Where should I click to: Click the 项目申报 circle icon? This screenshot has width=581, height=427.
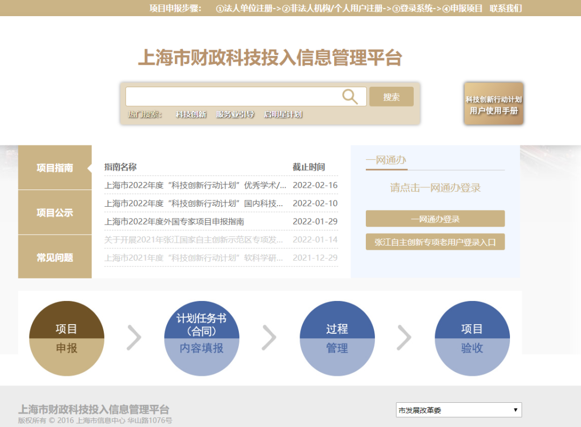[x=67, y=338]
